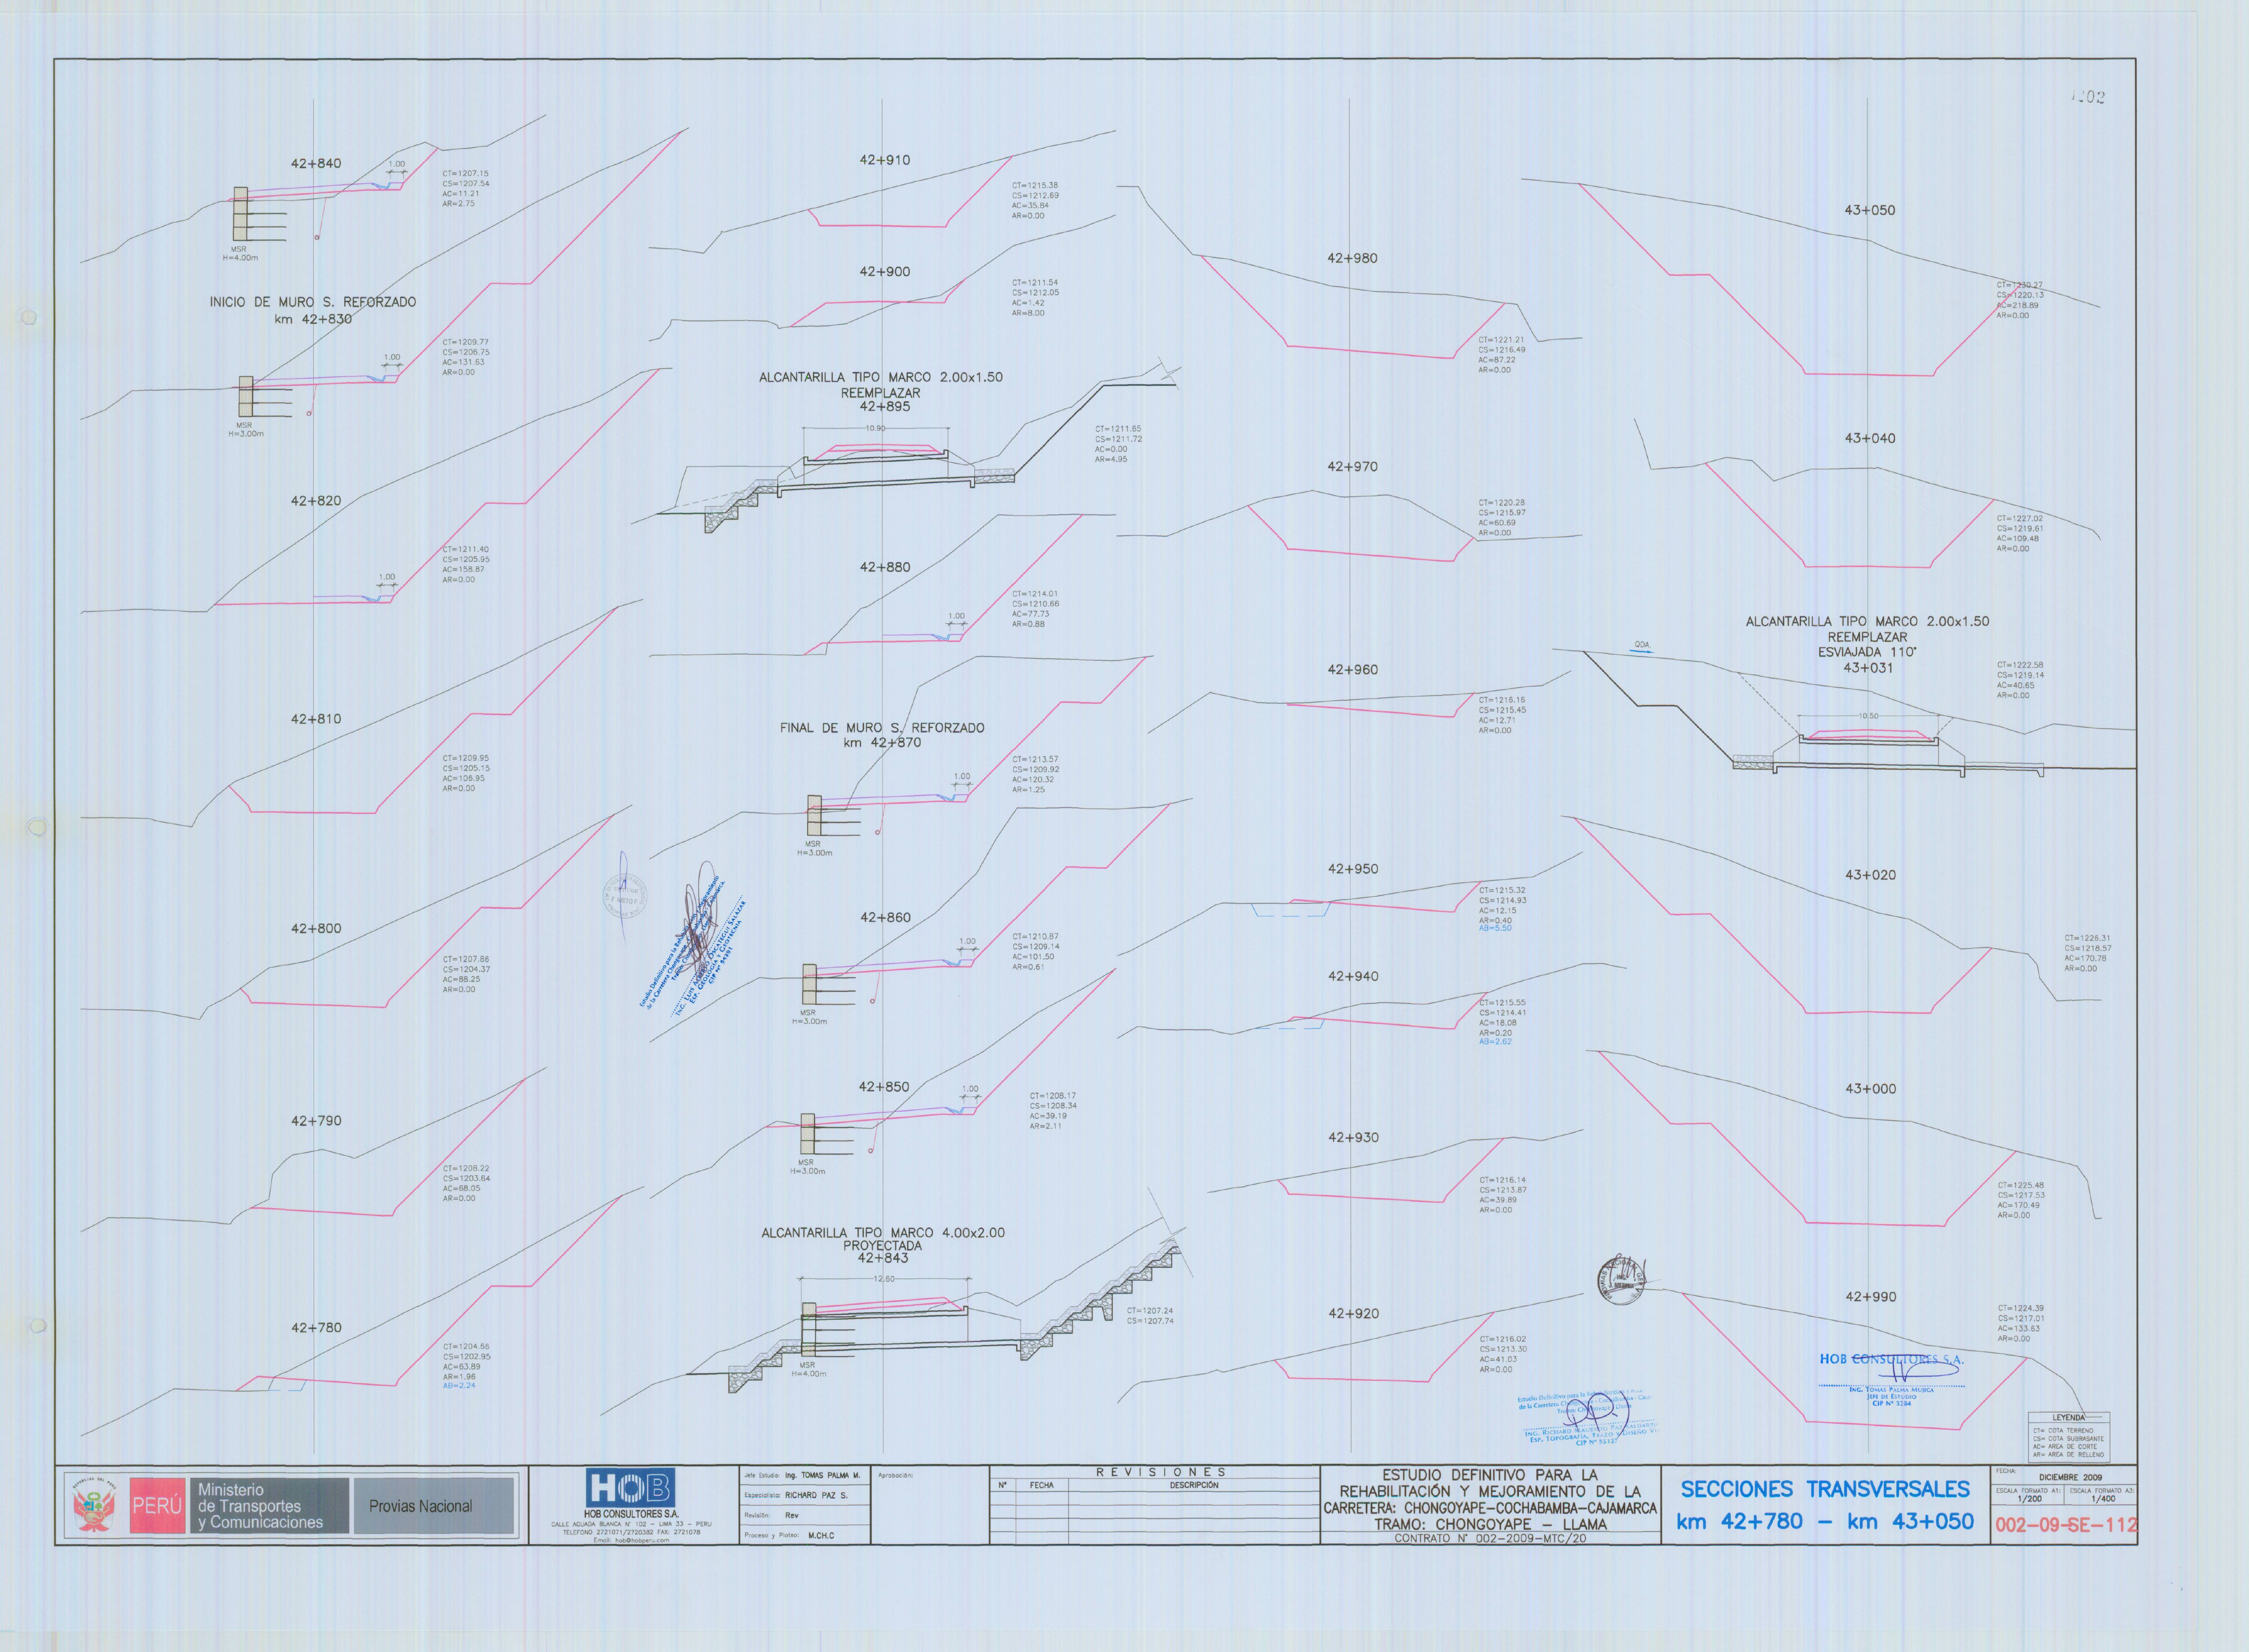The width and height of the screenshot is (2249, 1652).
Task: Click the 'REVISIONES' table header
Action: [1161, 1472]
